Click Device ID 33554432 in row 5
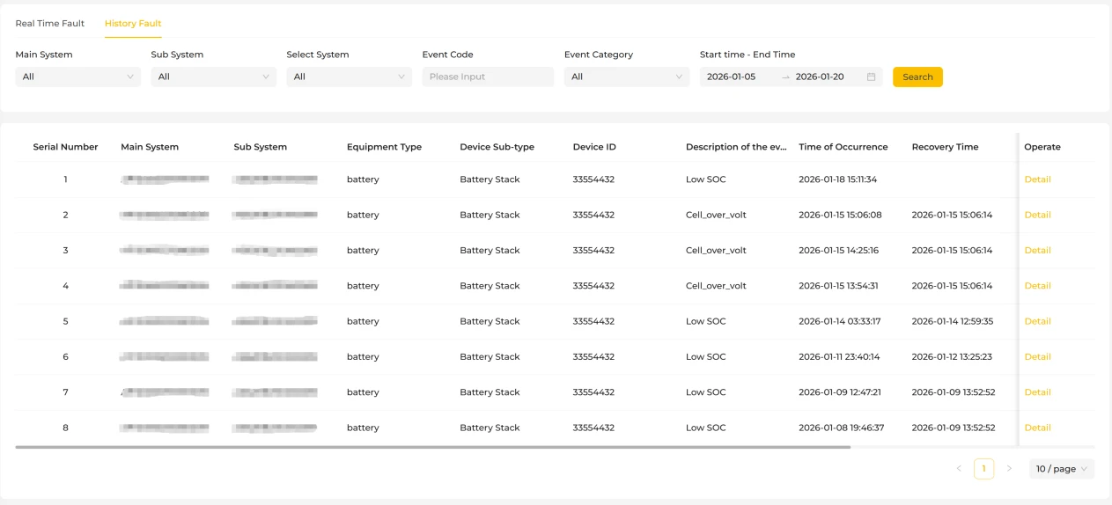This screenshot has width=1112, height=505. (x=593, y=321)
